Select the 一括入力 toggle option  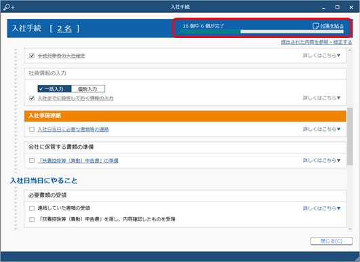pyautogui.click(x=54, y=89)
